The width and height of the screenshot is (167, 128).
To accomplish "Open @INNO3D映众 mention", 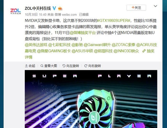I will [126, 51].
